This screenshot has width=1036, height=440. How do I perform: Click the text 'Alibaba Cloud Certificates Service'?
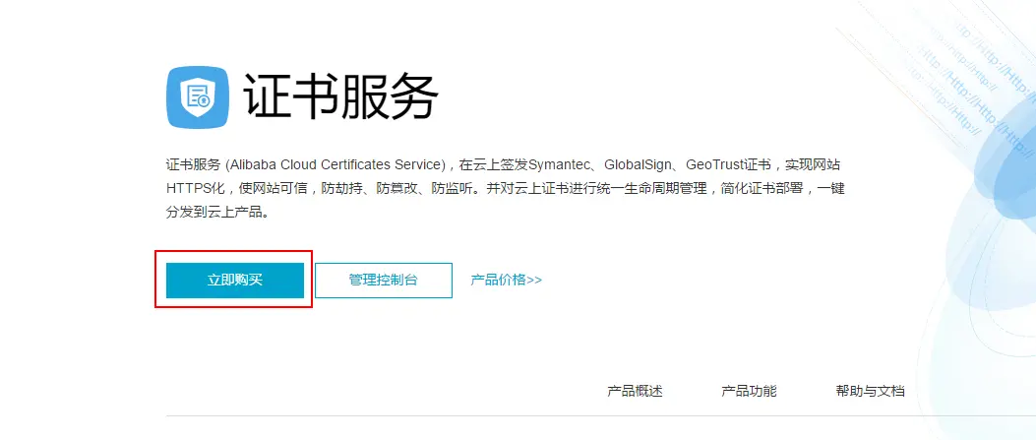[336, 163]
